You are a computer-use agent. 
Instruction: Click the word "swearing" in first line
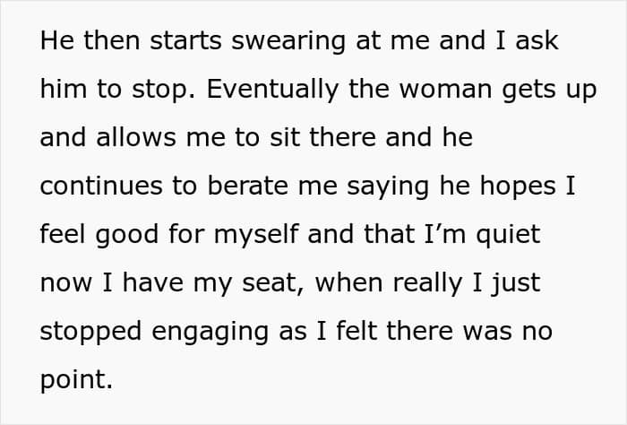click(288, 41)
